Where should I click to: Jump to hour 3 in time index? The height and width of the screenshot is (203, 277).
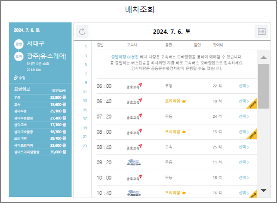coord(86,56)
